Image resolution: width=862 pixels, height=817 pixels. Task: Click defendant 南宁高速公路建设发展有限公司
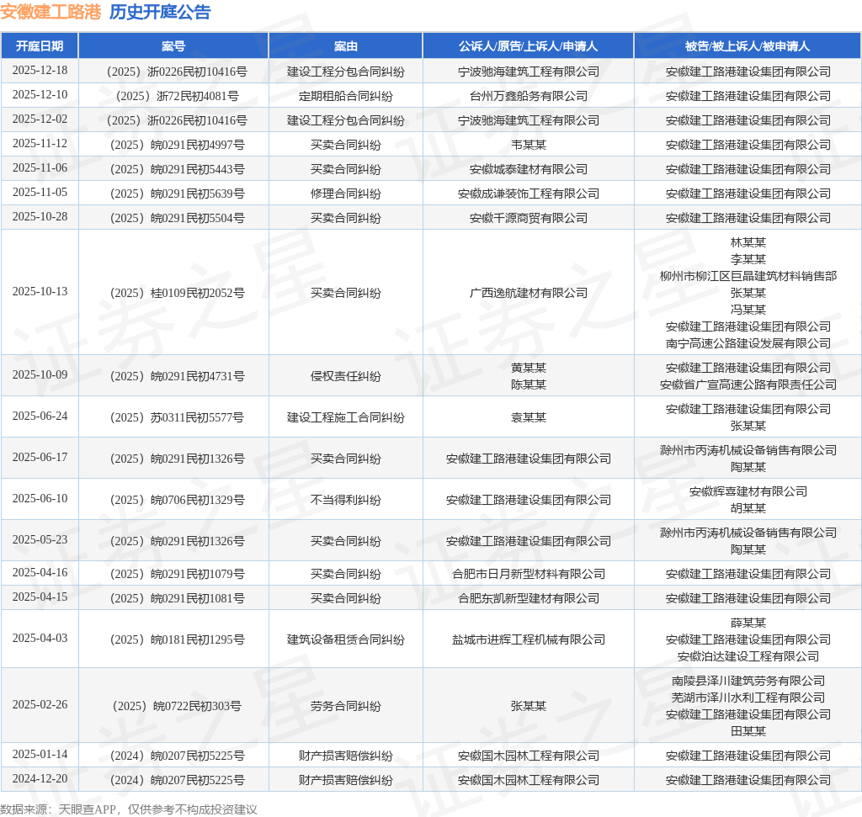[748, 343]
